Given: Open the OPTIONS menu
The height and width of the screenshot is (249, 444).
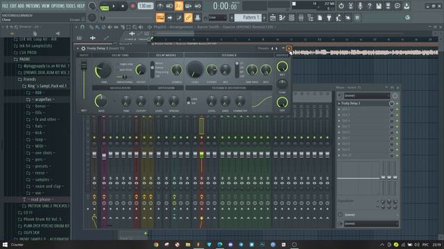Looking at the screenshot, I should pyautogui.click(x=58, y=6).
